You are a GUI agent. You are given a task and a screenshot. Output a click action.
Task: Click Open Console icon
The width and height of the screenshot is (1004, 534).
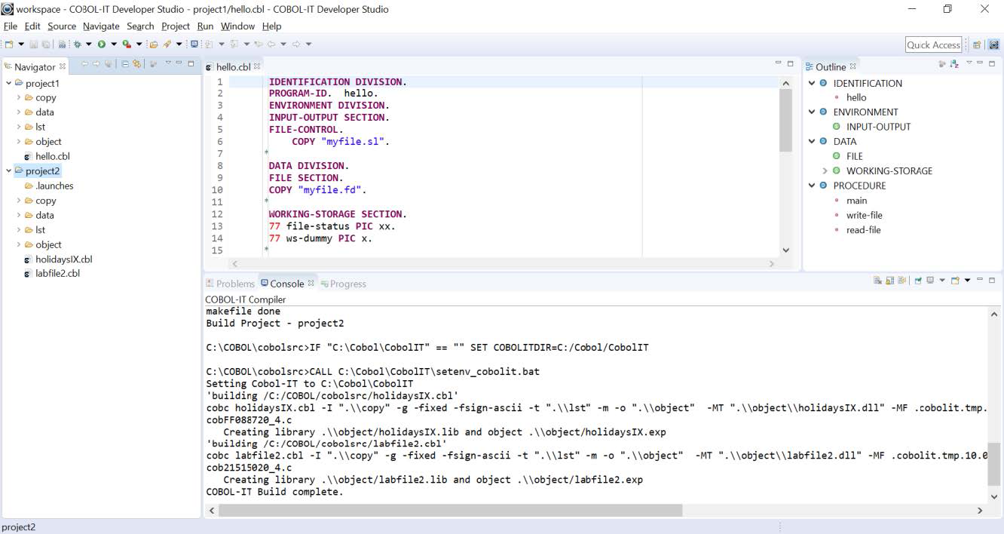(955, 281)
